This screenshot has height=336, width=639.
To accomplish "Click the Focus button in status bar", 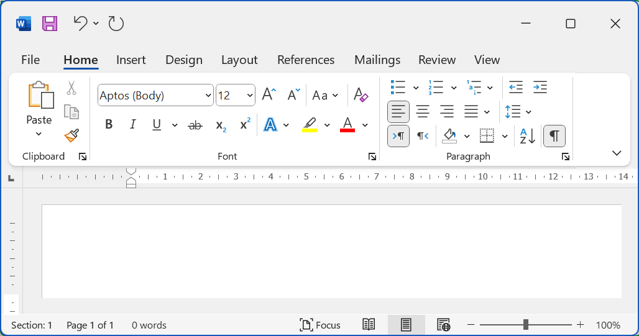I will (320, 325).
